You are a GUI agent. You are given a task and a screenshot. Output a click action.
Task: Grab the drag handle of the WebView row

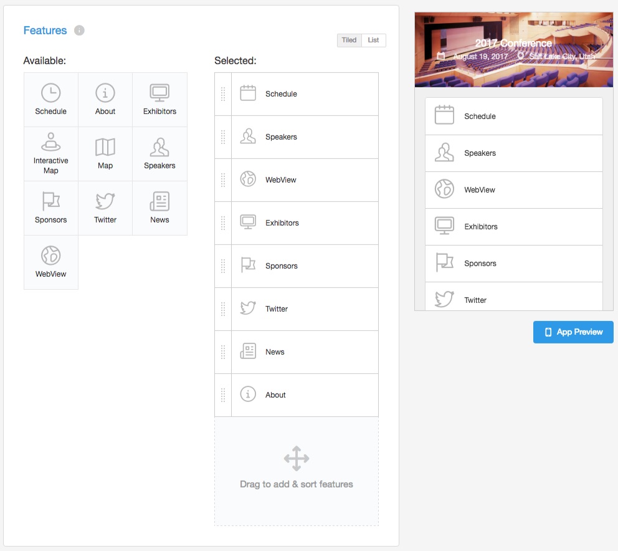(x=223, y=180)
